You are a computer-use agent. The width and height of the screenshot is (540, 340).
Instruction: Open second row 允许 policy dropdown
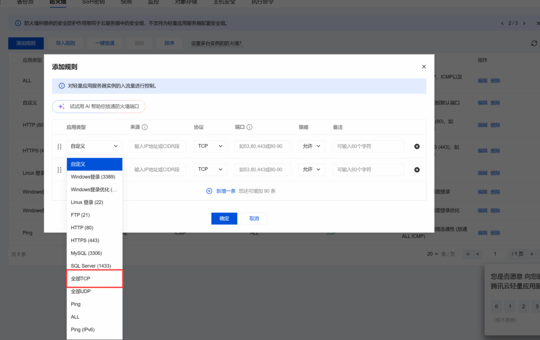click(312, 169)
